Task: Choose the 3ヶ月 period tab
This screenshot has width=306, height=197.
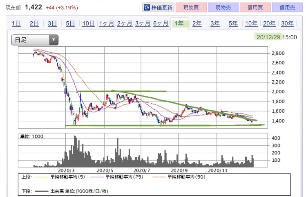Action: (x=142, y=24)
